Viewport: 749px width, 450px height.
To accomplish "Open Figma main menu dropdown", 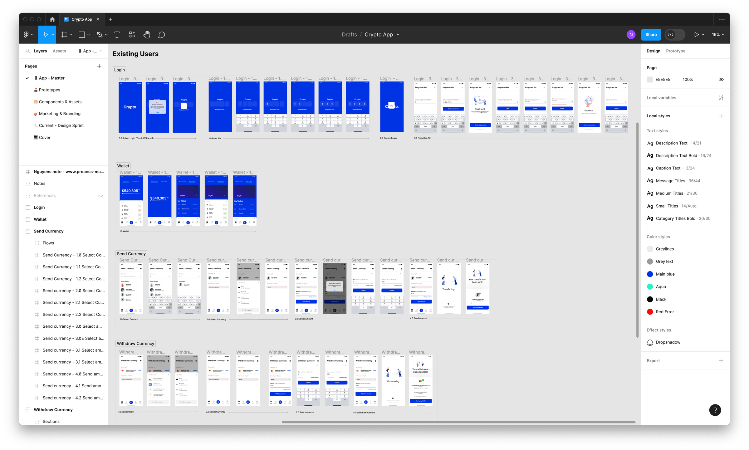I will [28, 35].
